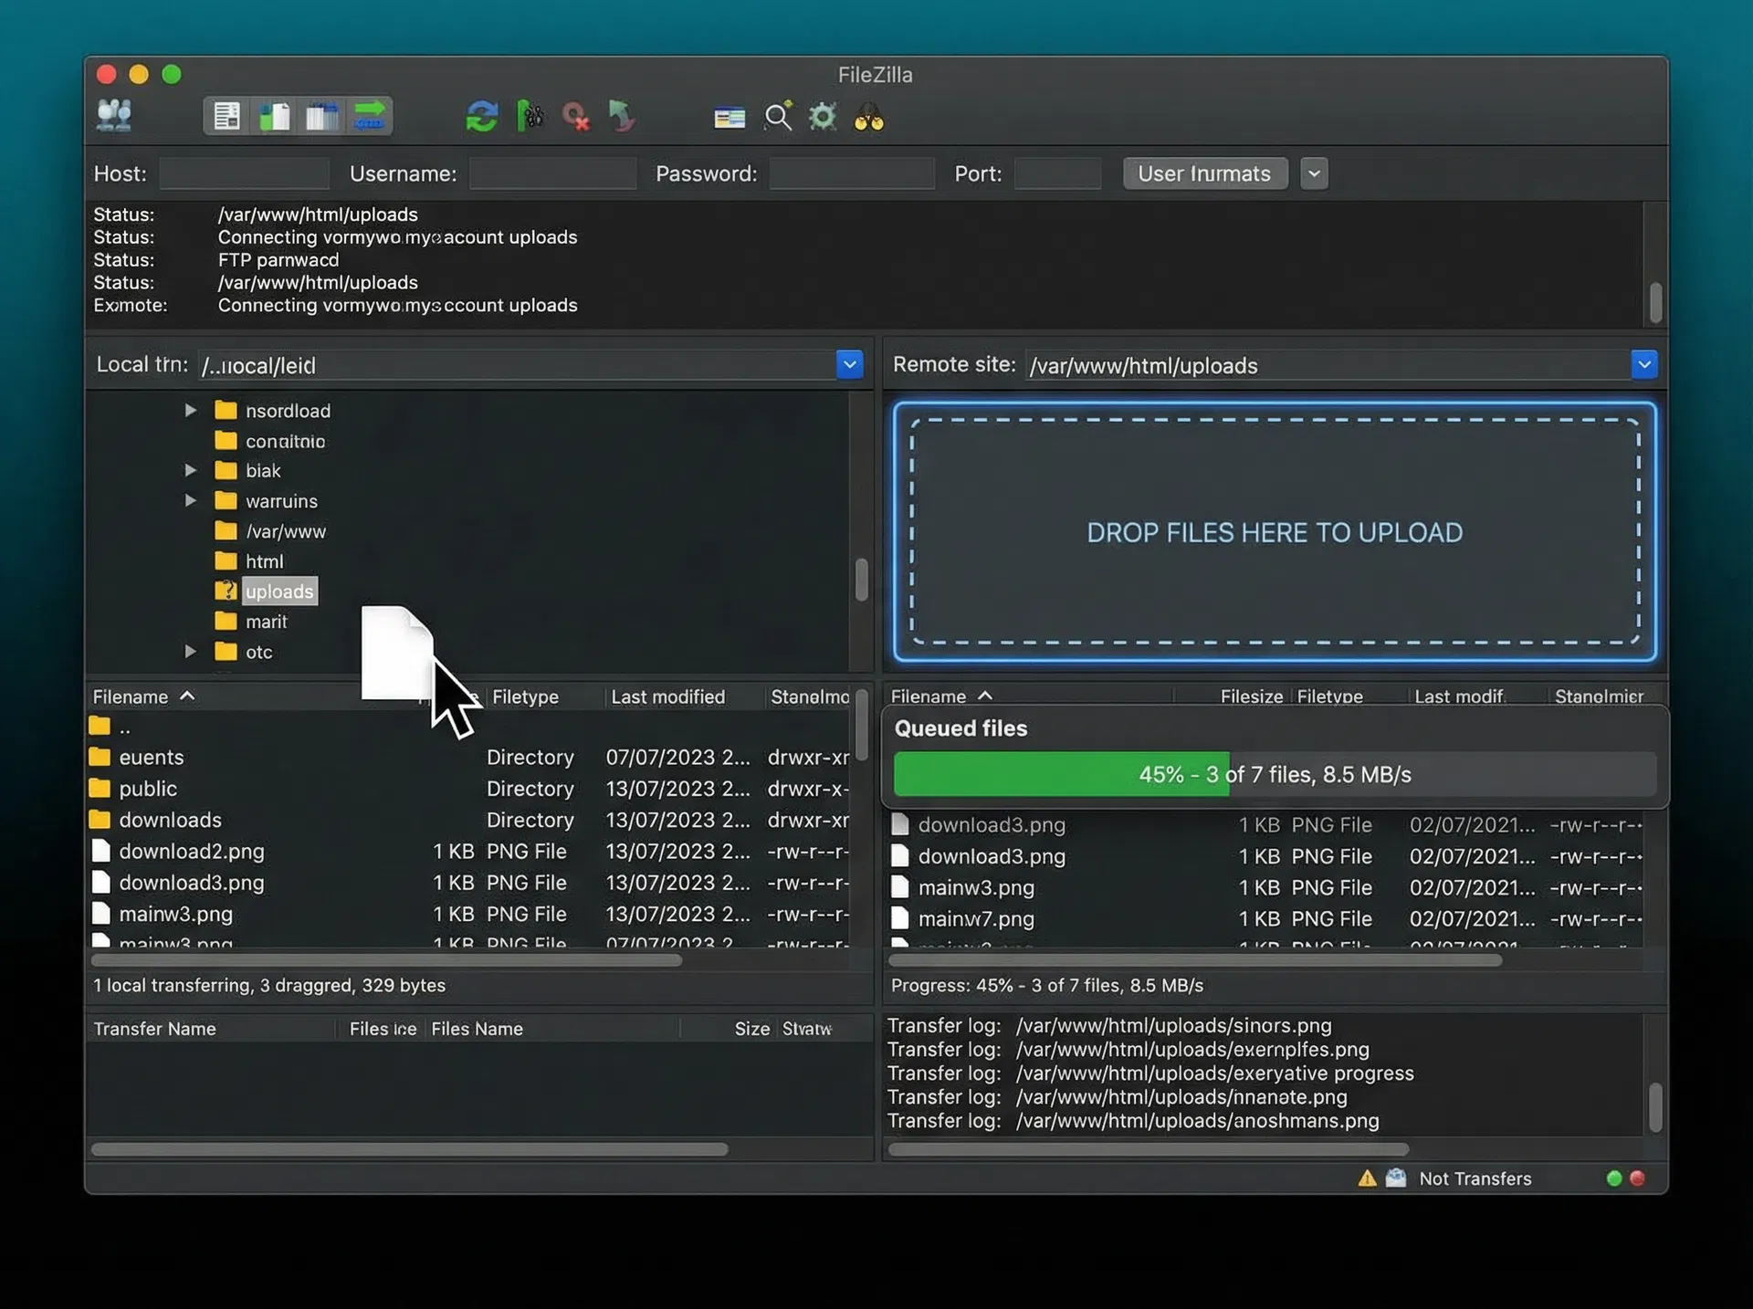The height and width of the screenshot is (1309, 1753).
Task: Expand the biak folder
Action: 190,471
